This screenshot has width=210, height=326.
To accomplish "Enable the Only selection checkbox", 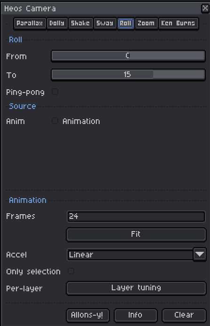I will coord(71,271).
